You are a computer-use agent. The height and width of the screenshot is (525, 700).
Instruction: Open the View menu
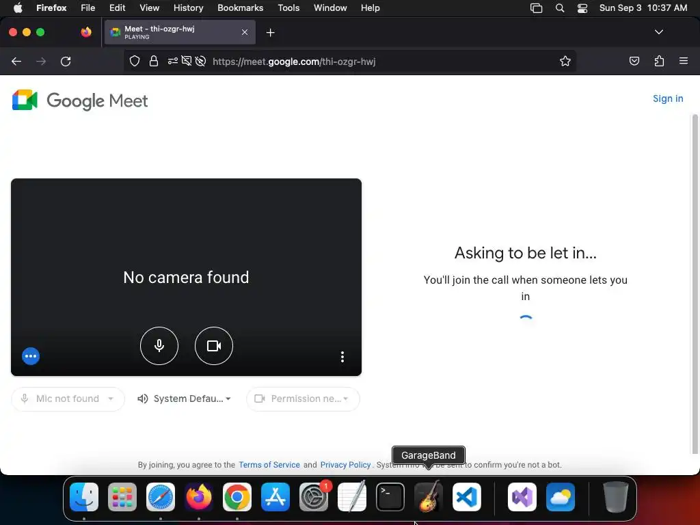pos(149,8)
